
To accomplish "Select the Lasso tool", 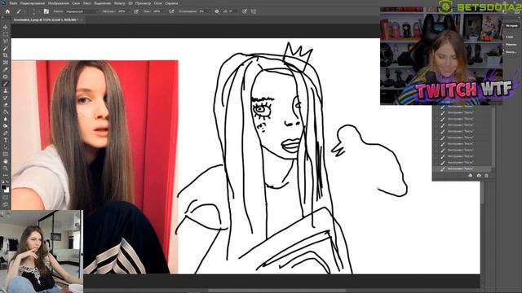I will click(6, 41).
